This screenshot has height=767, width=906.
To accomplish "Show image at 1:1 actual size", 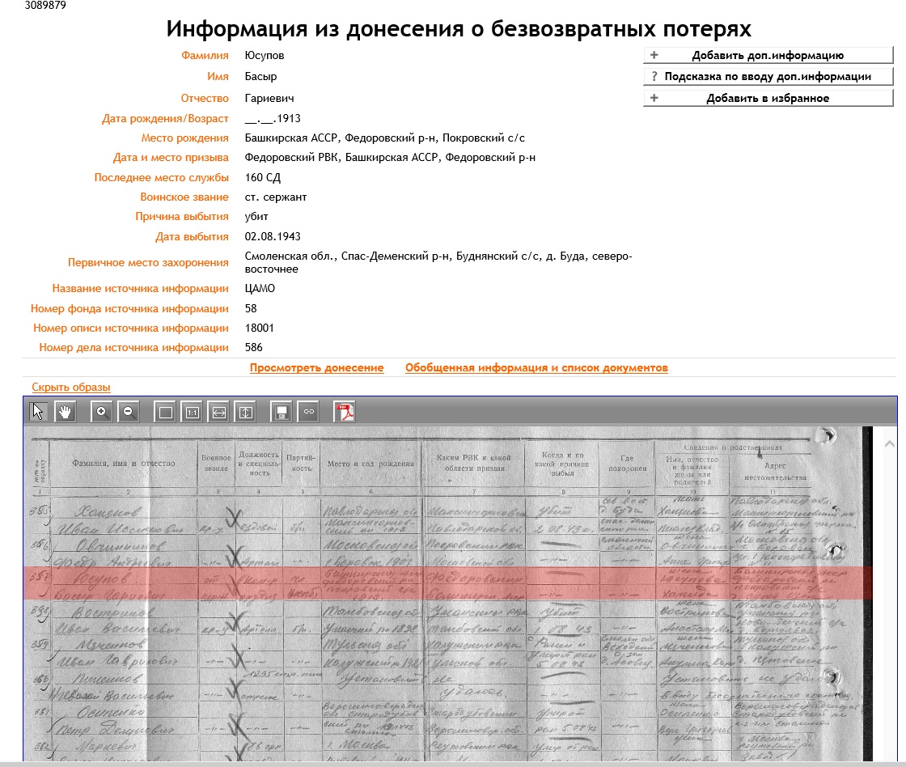I will 193,411.
